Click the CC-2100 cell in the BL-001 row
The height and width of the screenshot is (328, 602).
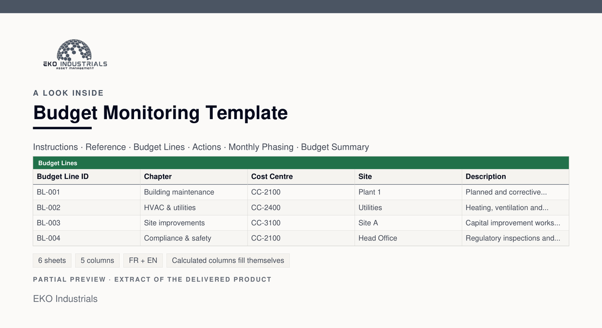coord(301,192)
